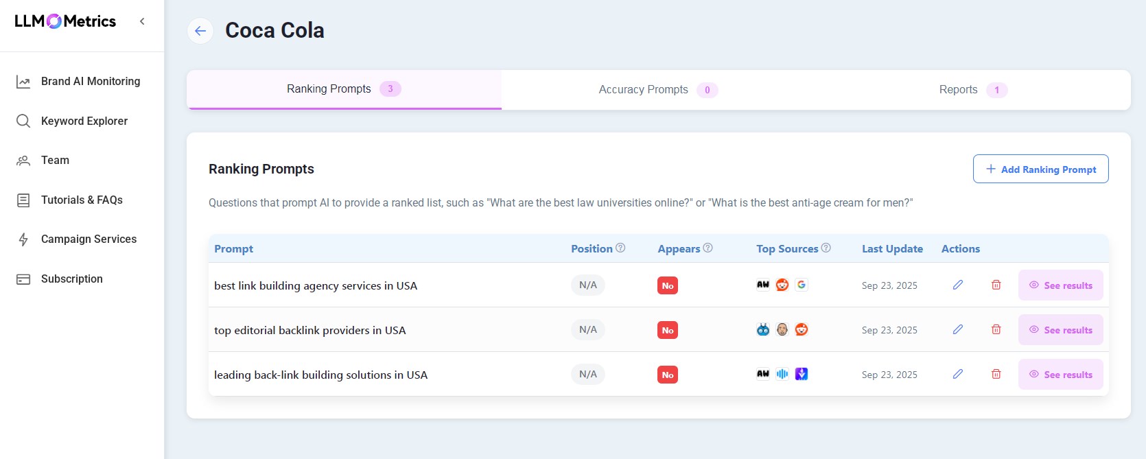Click the N/A position badge in the best link building row
Screen dimensions: 1146x459
(x=588, y=285)
